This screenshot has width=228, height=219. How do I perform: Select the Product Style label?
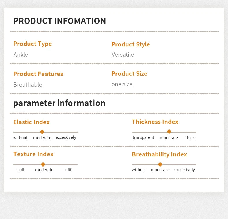click(x=131, y=44)
